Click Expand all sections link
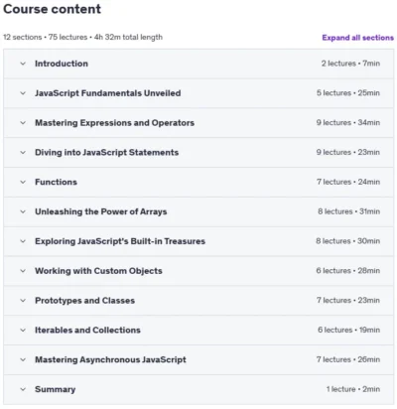 point(358,38)
